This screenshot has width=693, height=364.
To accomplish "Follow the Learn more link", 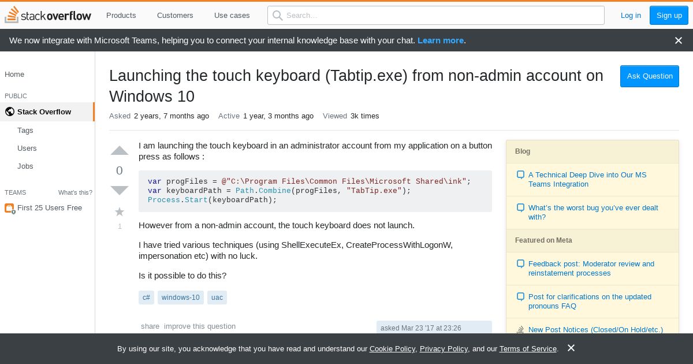I will point(441,40).
